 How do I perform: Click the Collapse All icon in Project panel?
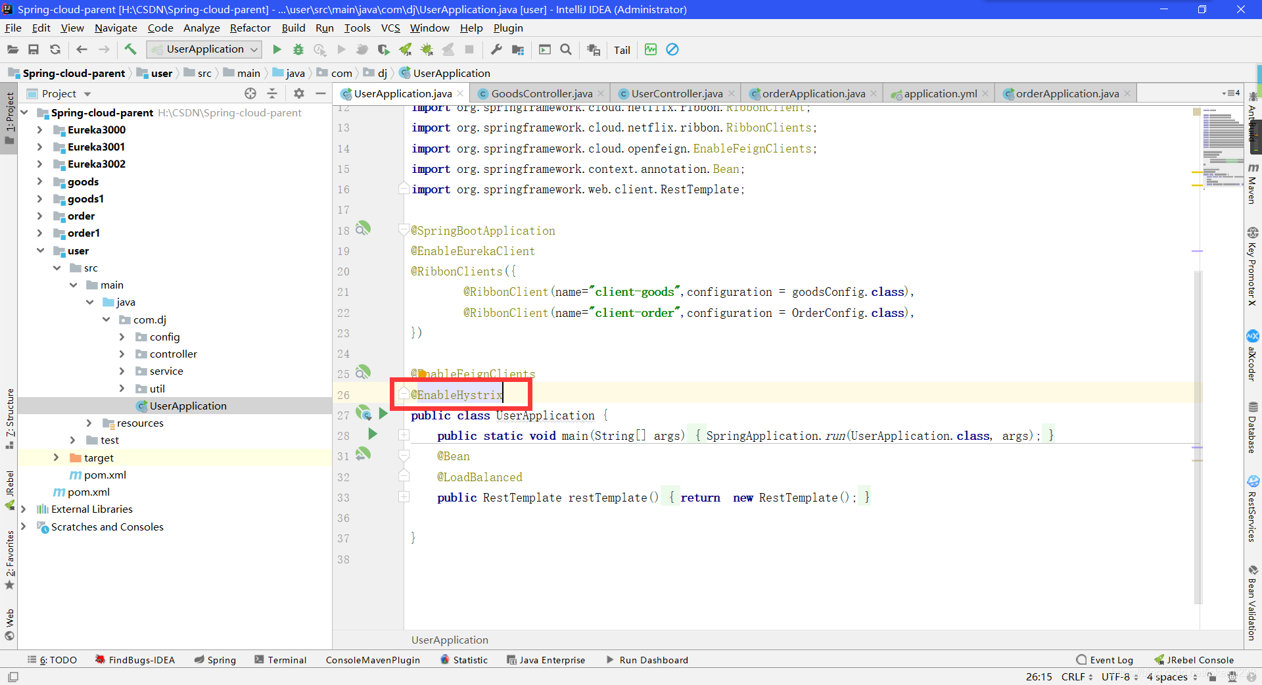point(272,93)
